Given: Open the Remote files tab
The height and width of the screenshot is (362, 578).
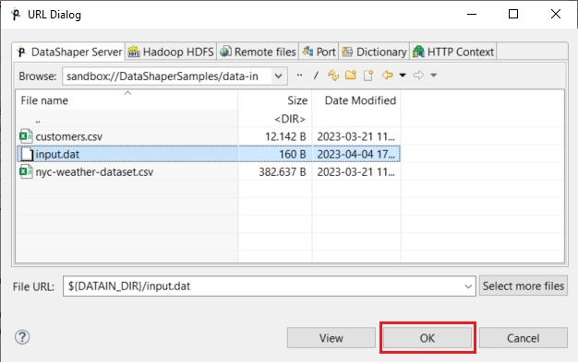Looking at the screenshot, I should (x=258, y=52).
